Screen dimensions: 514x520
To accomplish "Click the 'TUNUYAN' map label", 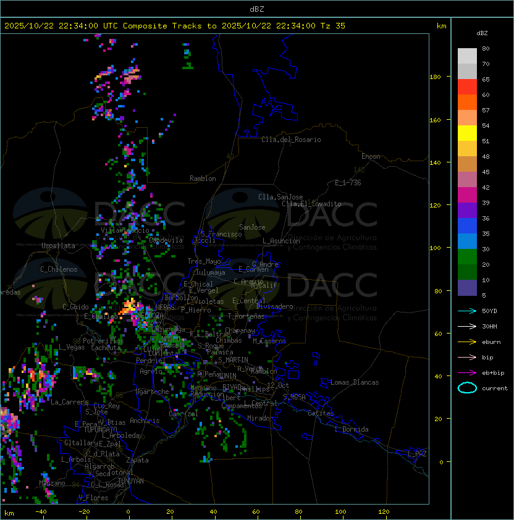I will click(x=131, y=481).
